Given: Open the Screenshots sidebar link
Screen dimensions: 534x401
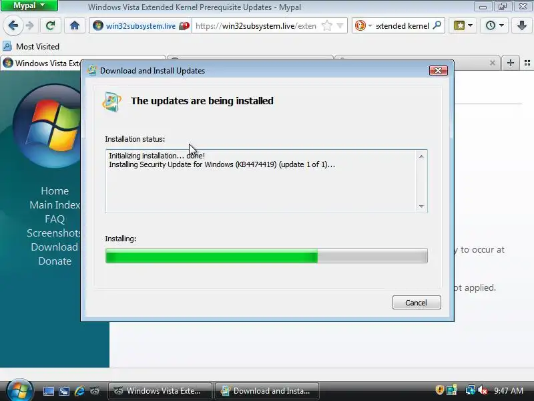Looking at the screenshot, I should 54,233.
